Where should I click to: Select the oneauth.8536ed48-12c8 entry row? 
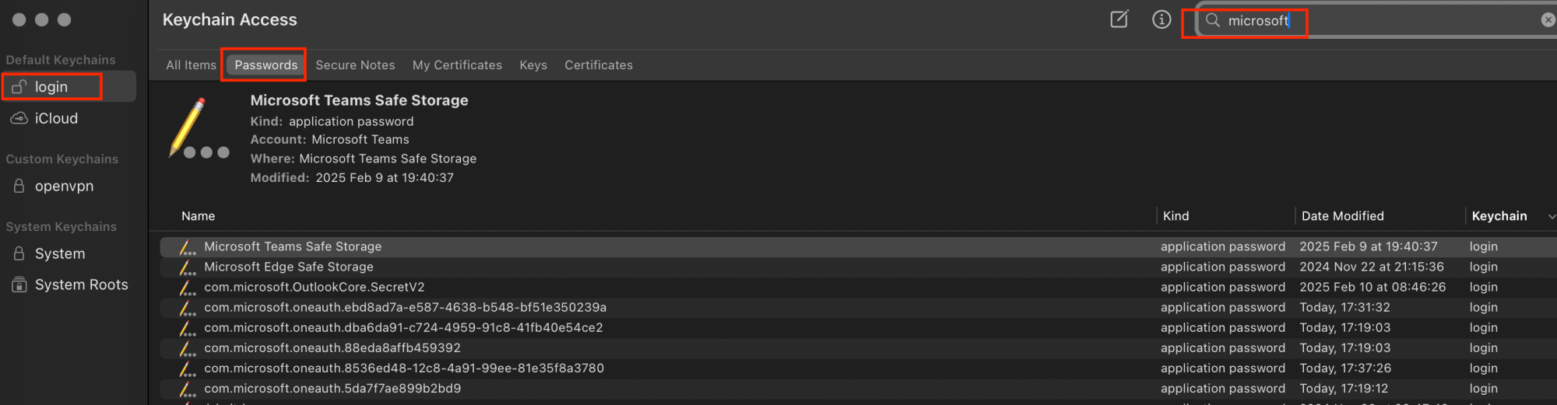(858, 368)
